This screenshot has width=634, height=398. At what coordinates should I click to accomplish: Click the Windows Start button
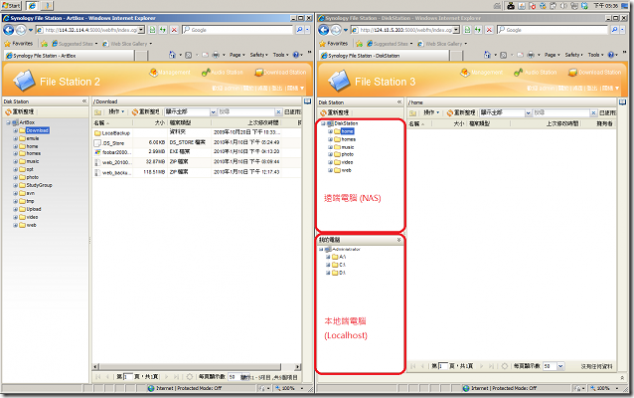pos(11,5)
